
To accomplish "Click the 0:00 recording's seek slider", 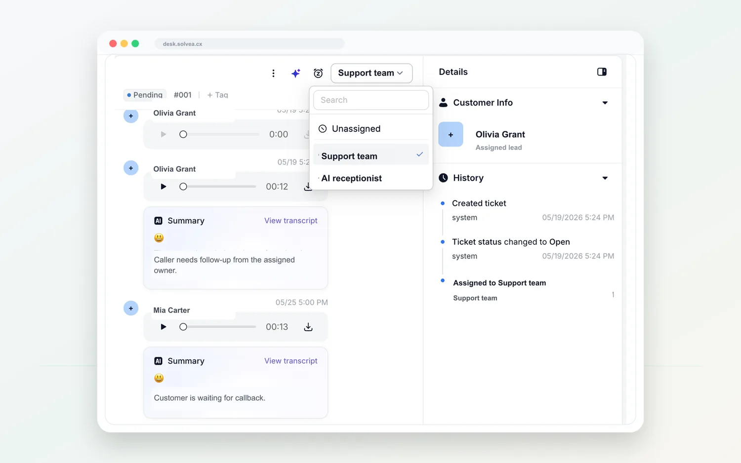I will pos(219,134).
